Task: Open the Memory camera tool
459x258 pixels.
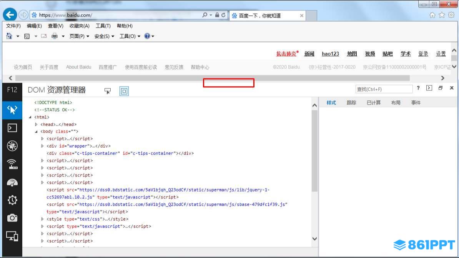Action: click(x=12, y=218)
